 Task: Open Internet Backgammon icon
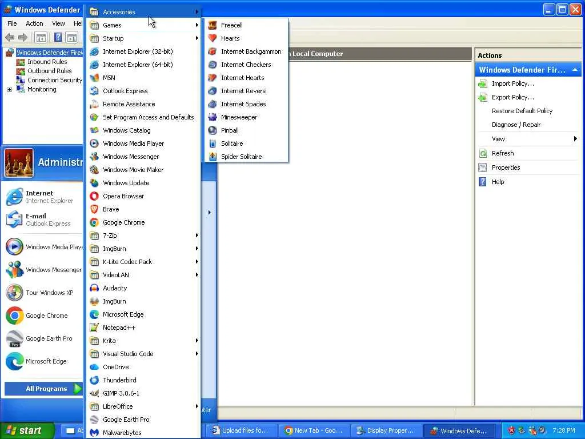pos(213,51)
